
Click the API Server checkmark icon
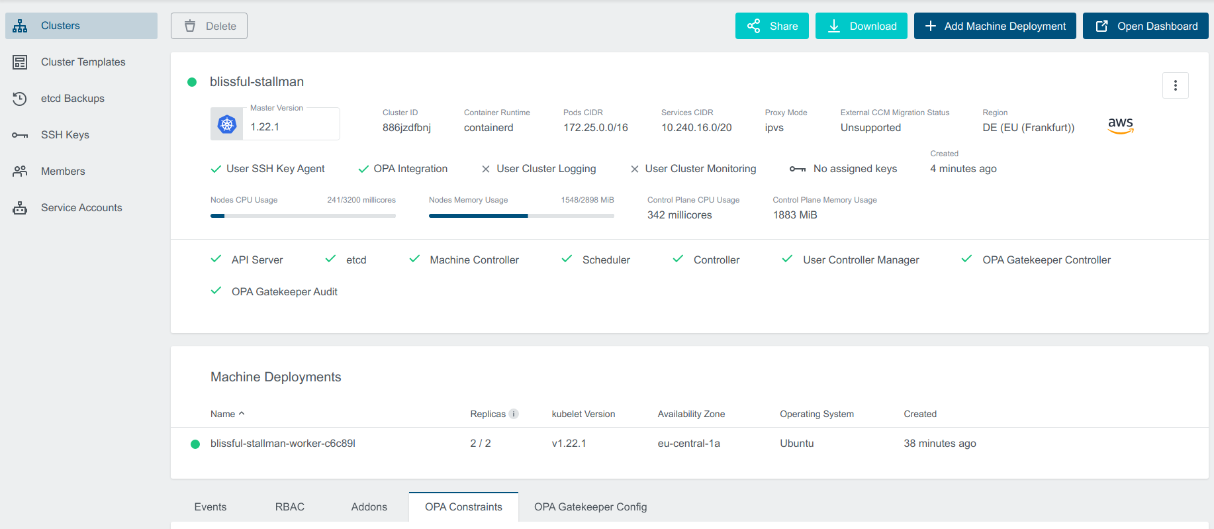[x=216, y=259]
